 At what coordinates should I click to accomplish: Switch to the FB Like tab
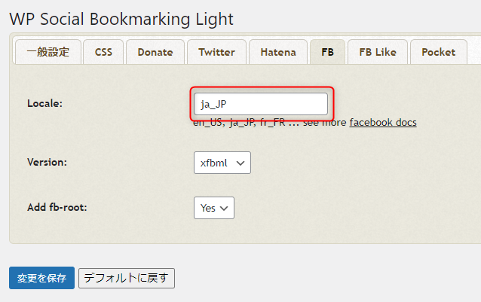tap(378, 52)
